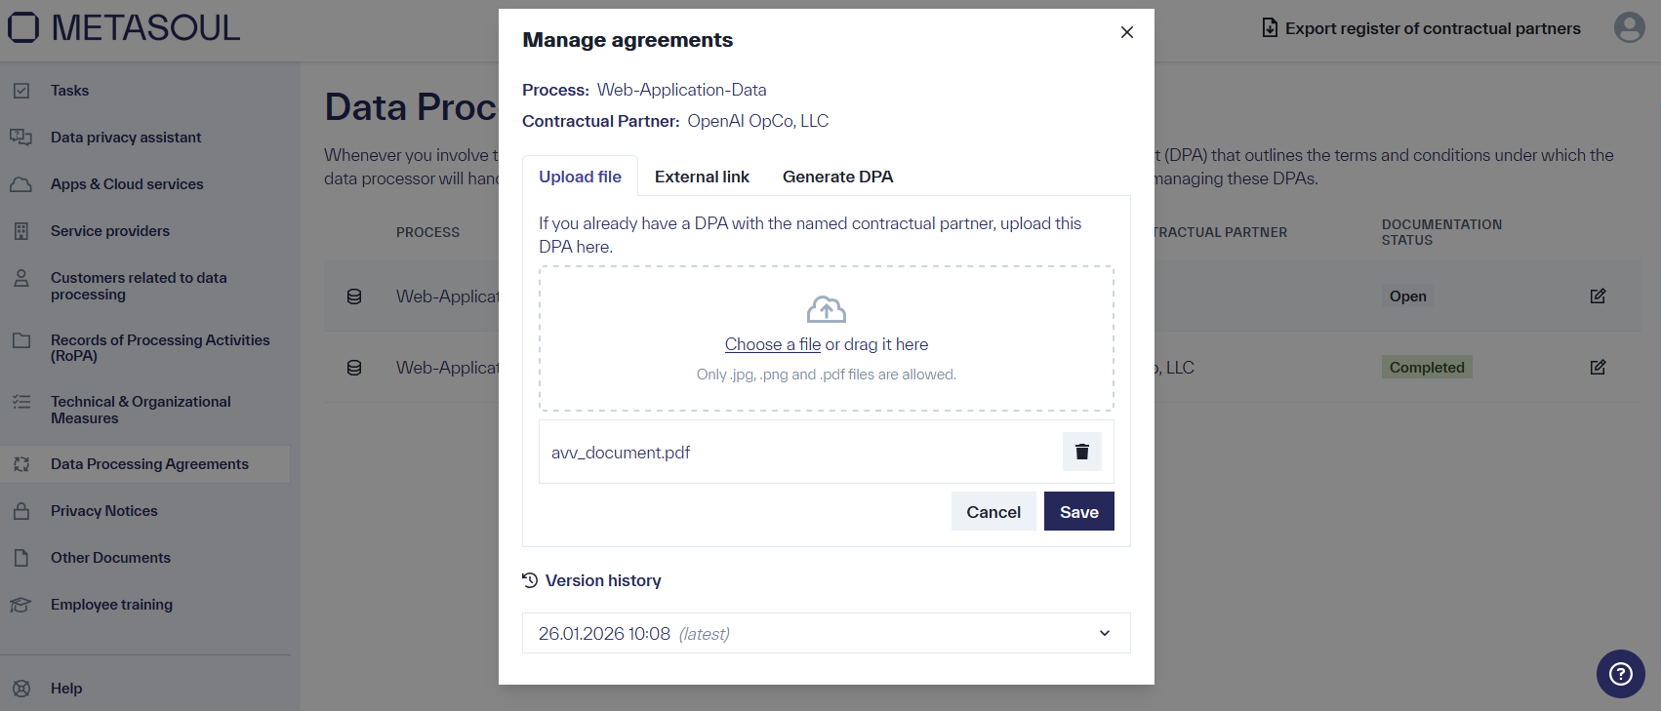Open the user profile avatar
The width and height of the screenshot is (1661, 711).
[x=1628, y=27]
